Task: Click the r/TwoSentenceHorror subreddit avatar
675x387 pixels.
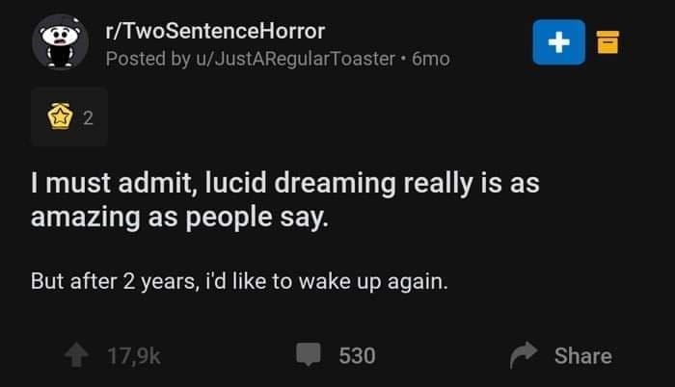Action: coord(60,43)
